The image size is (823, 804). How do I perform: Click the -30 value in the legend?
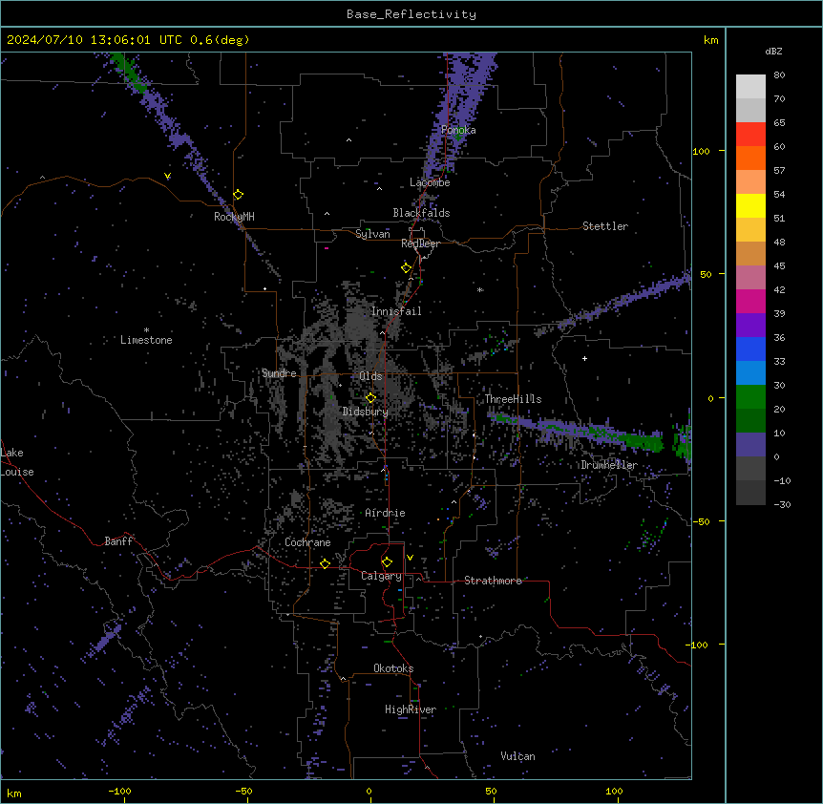click(782, 504)
